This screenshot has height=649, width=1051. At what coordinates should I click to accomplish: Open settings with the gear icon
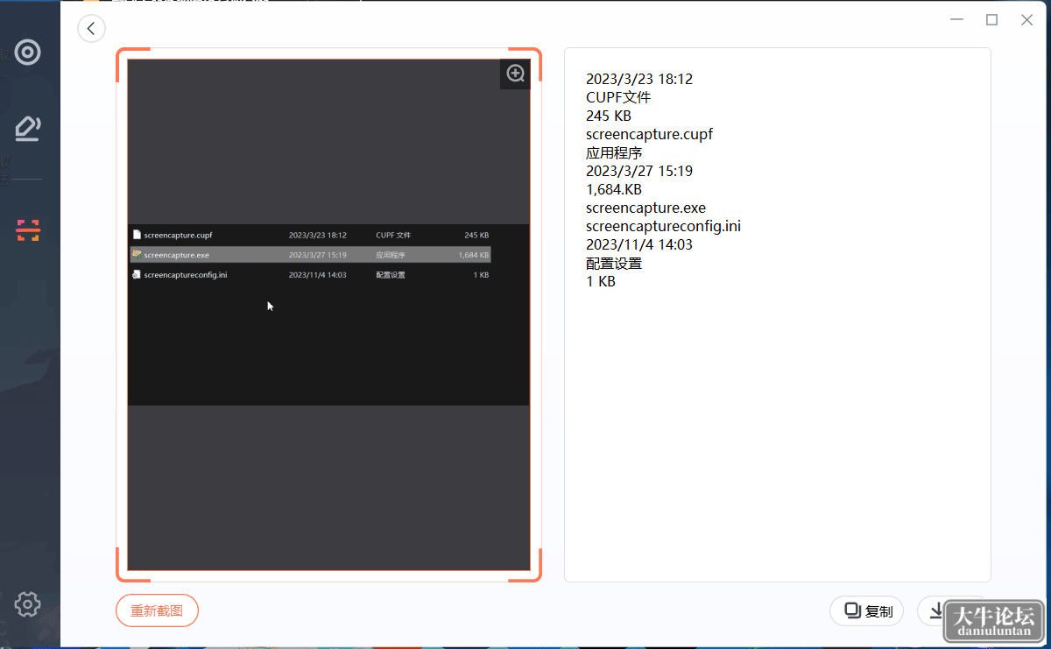(x=27, y=603)
